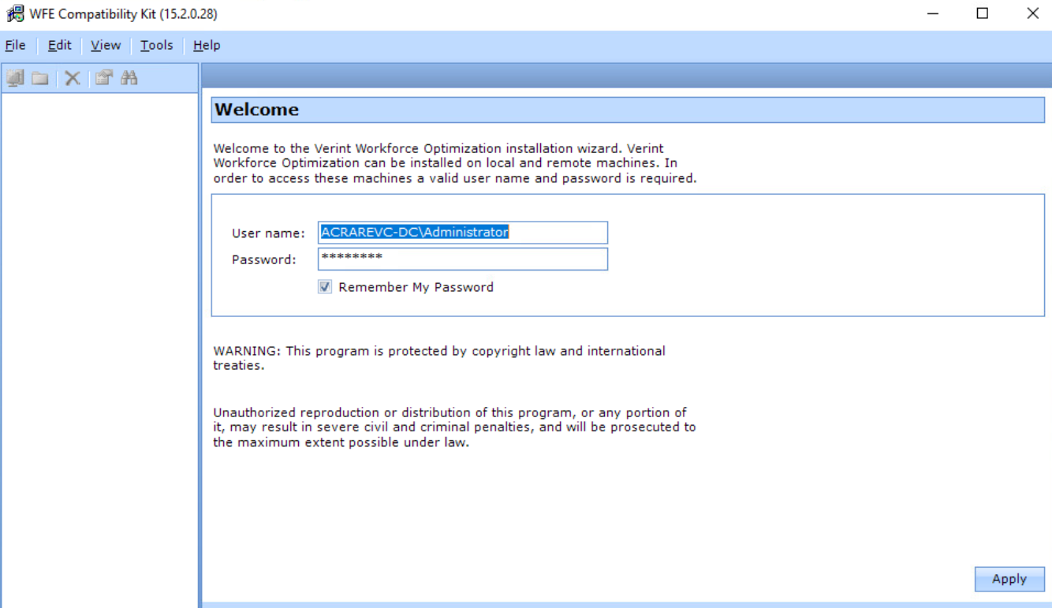Open the Help menu
The width and height of the screenshot is (1052, 608).
click(x=207, y=46)
